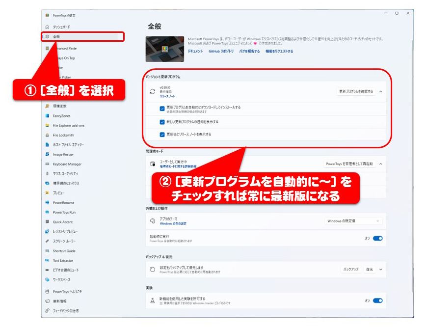
Task: Click the refresh icon beside v0.84.0
Action: coord(153,91)
